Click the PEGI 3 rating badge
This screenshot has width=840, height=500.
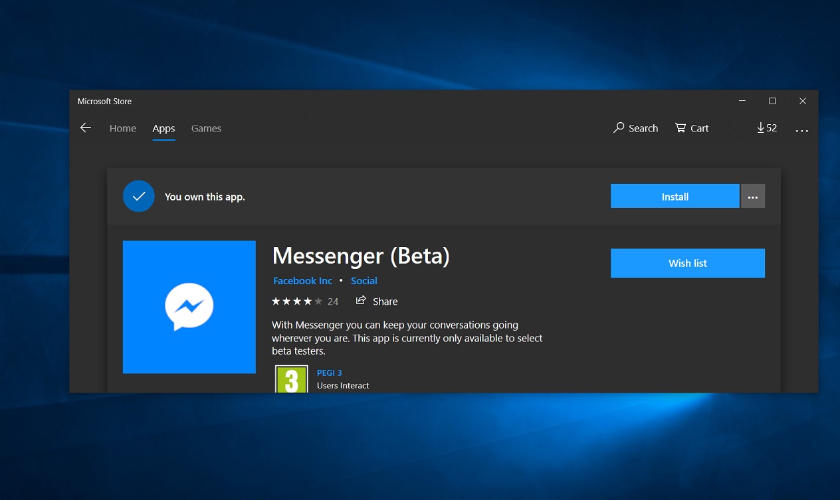(x=292, y=379)
